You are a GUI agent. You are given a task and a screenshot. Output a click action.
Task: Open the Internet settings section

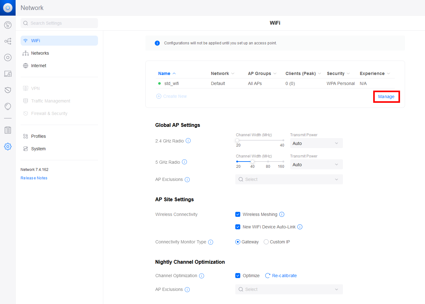(38, 65)
